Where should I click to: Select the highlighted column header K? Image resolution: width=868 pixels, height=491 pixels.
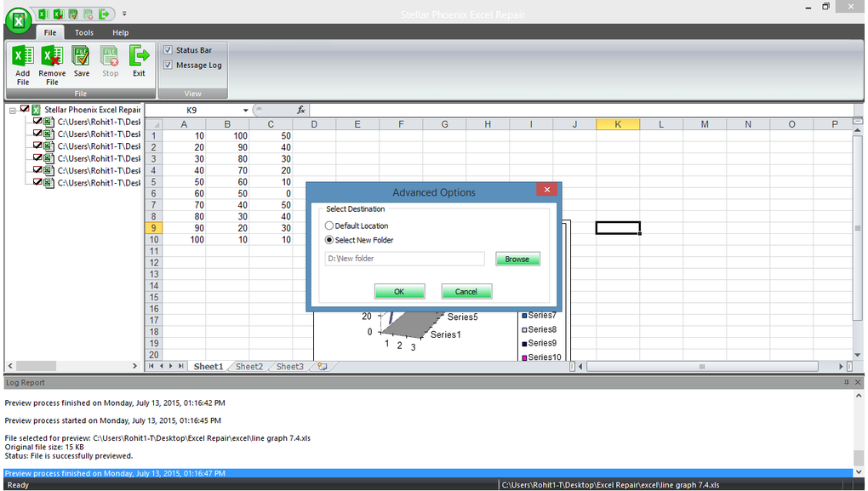point(618,124)
